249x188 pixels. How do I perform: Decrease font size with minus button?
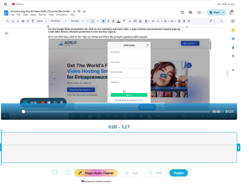tap(88, 21)
